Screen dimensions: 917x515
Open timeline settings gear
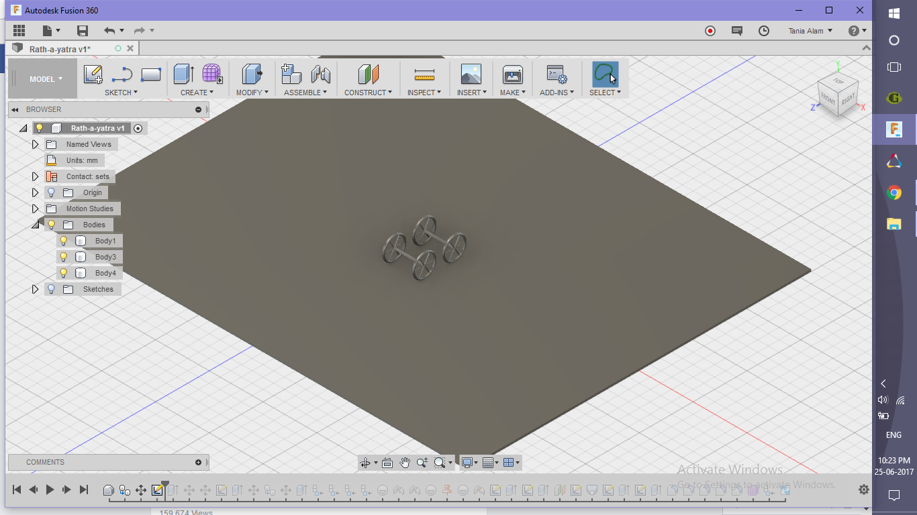point(864,490)
